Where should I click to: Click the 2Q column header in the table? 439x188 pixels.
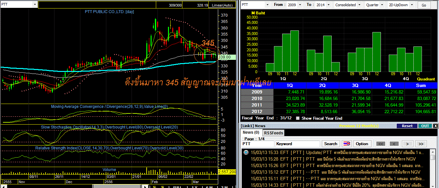[x=323, y=85]
